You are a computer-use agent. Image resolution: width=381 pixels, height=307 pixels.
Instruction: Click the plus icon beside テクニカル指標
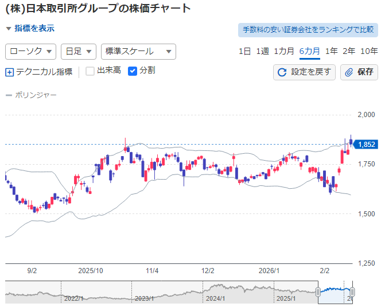[x=10, y=72]
